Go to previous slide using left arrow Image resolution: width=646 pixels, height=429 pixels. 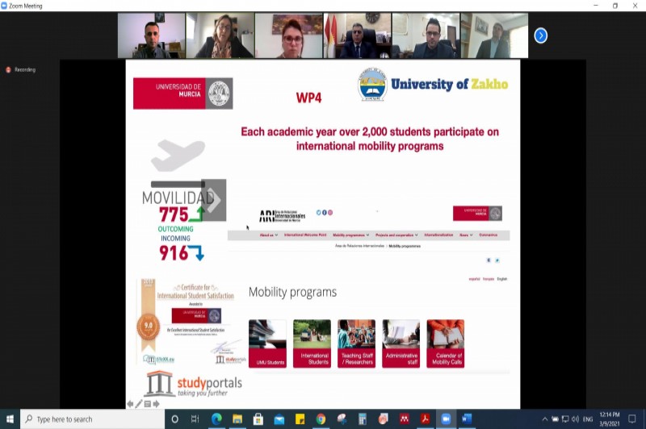tap(130, 404)
